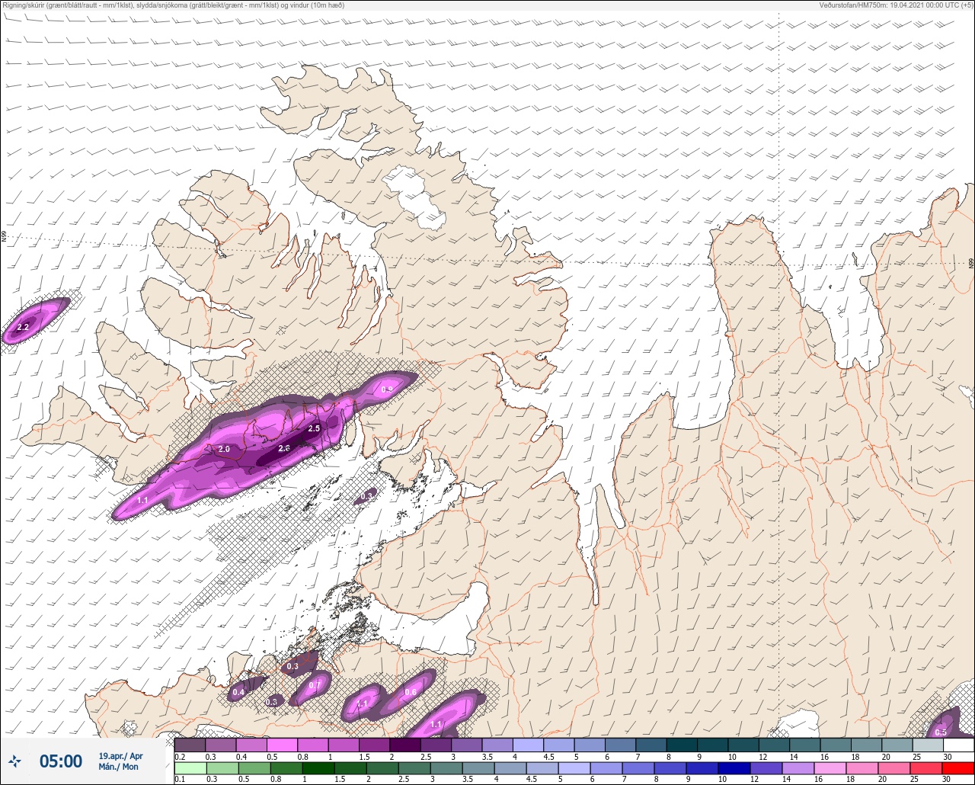Select the upper legend swatch labeled 0.2
Image resolution: width=975 pixels, height=785 pixels.
(x=190, y=745)
